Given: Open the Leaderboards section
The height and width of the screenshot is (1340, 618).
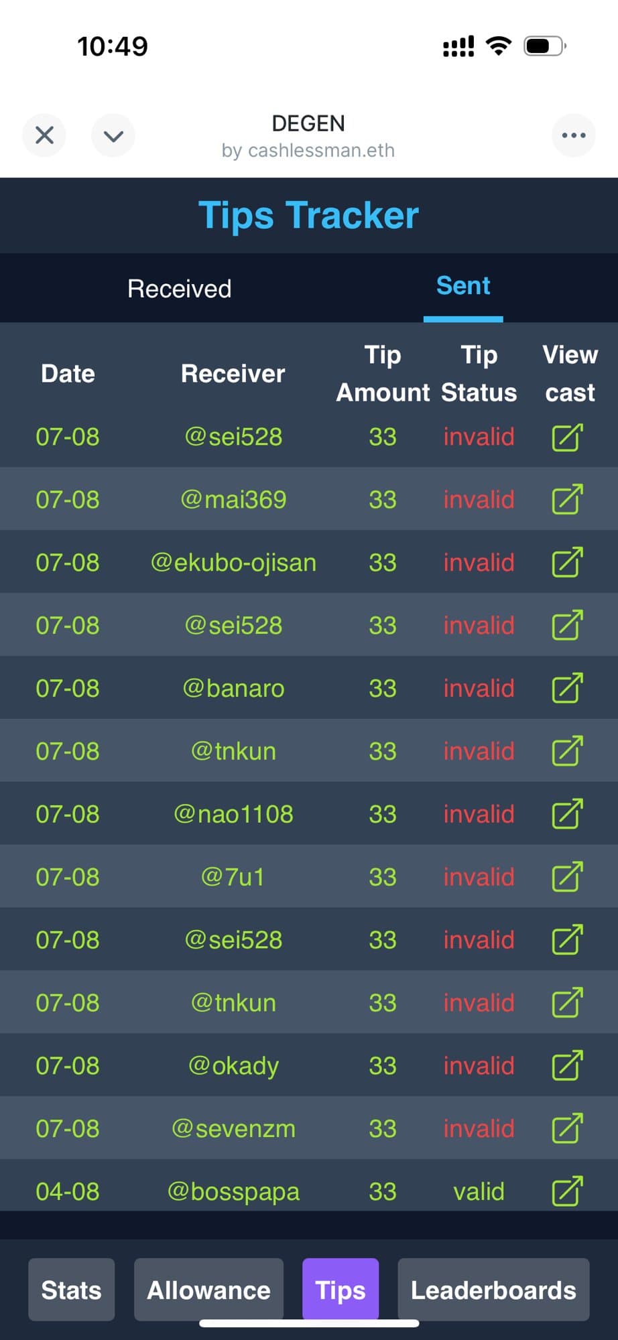Looking at the screenshot, I should click(493, 1290).
